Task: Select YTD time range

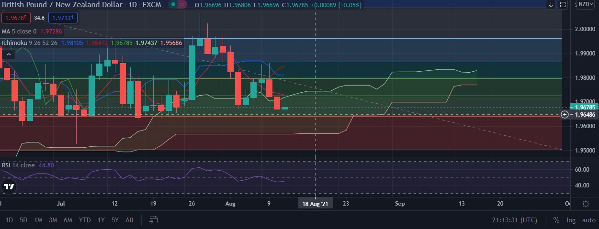Action: coord(85,220)
